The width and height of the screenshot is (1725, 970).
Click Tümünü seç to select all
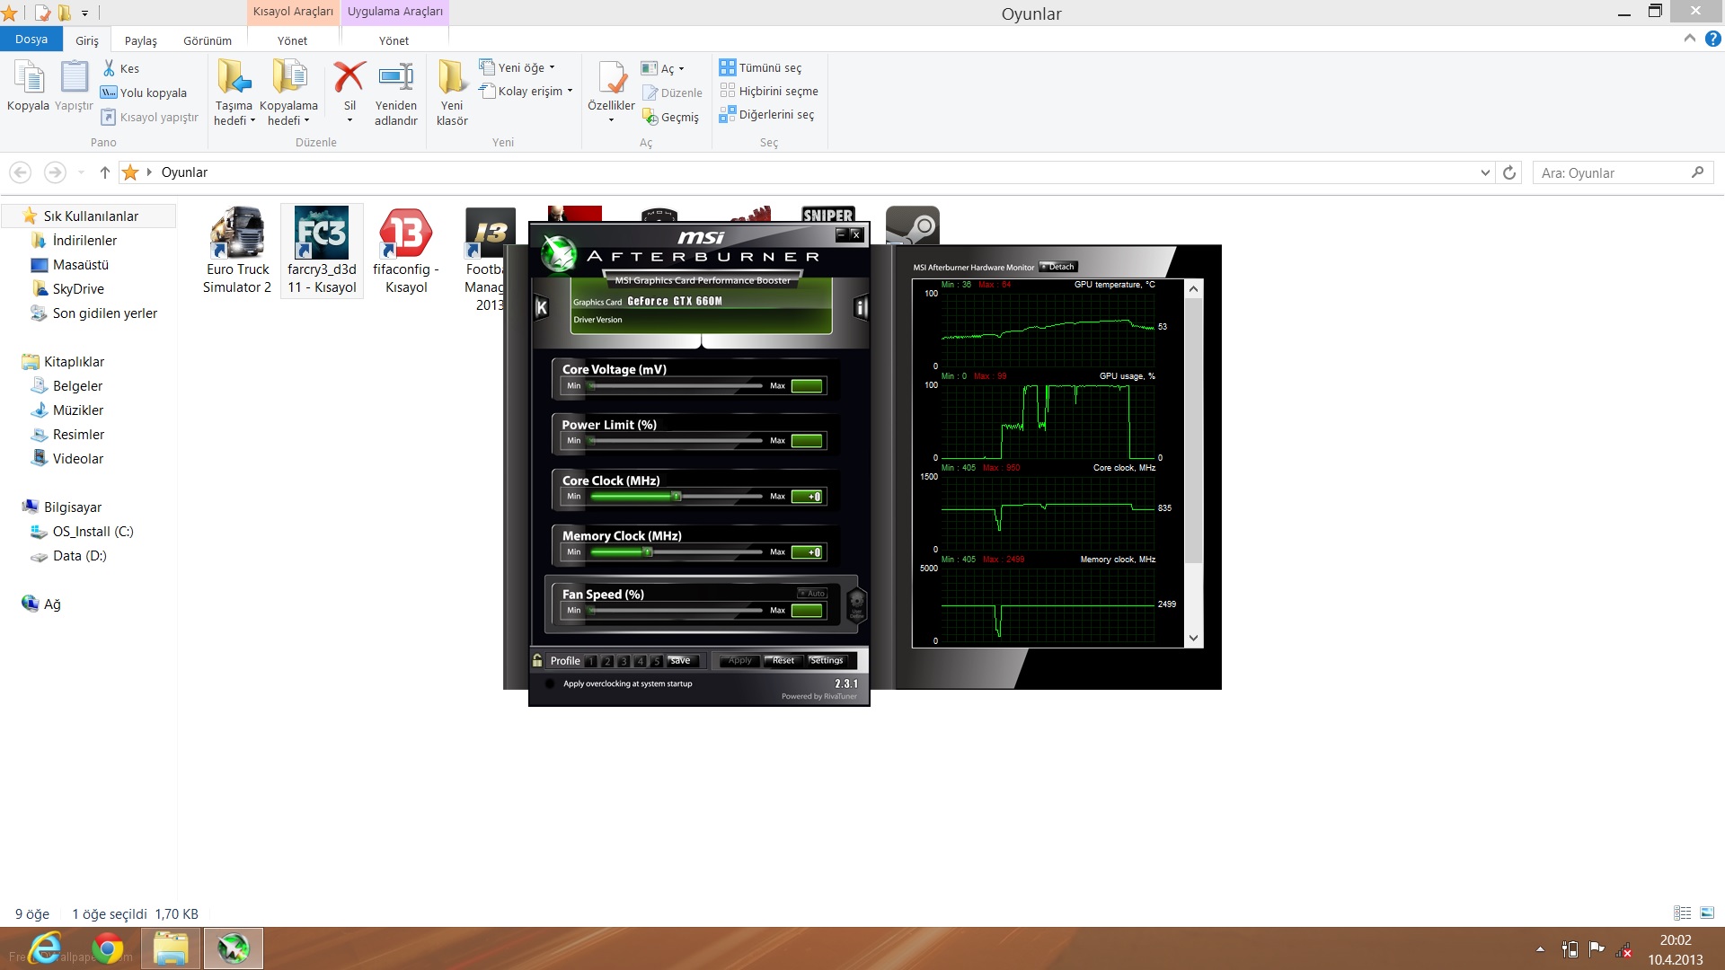760,67
